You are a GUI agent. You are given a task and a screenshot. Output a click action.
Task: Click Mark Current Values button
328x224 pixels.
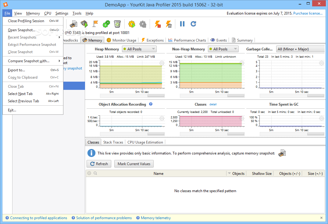[134, 164]
